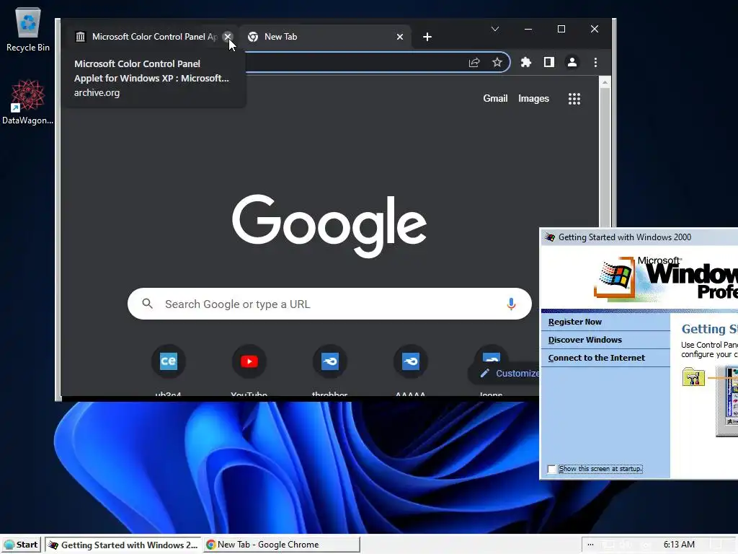
Task: Toggle Show this screen at startup checkbox
Action: [x=551, y=469]
